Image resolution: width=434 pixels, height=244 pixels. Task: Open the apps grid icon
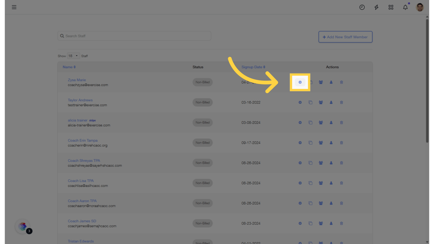pyautogui.click(x=391, y=7)
